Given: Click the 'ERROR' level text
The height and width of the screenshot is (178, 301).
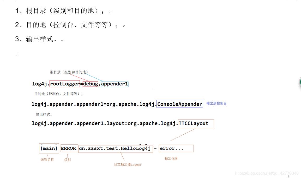Looking at the screenshot, I should tap(69, 148).
